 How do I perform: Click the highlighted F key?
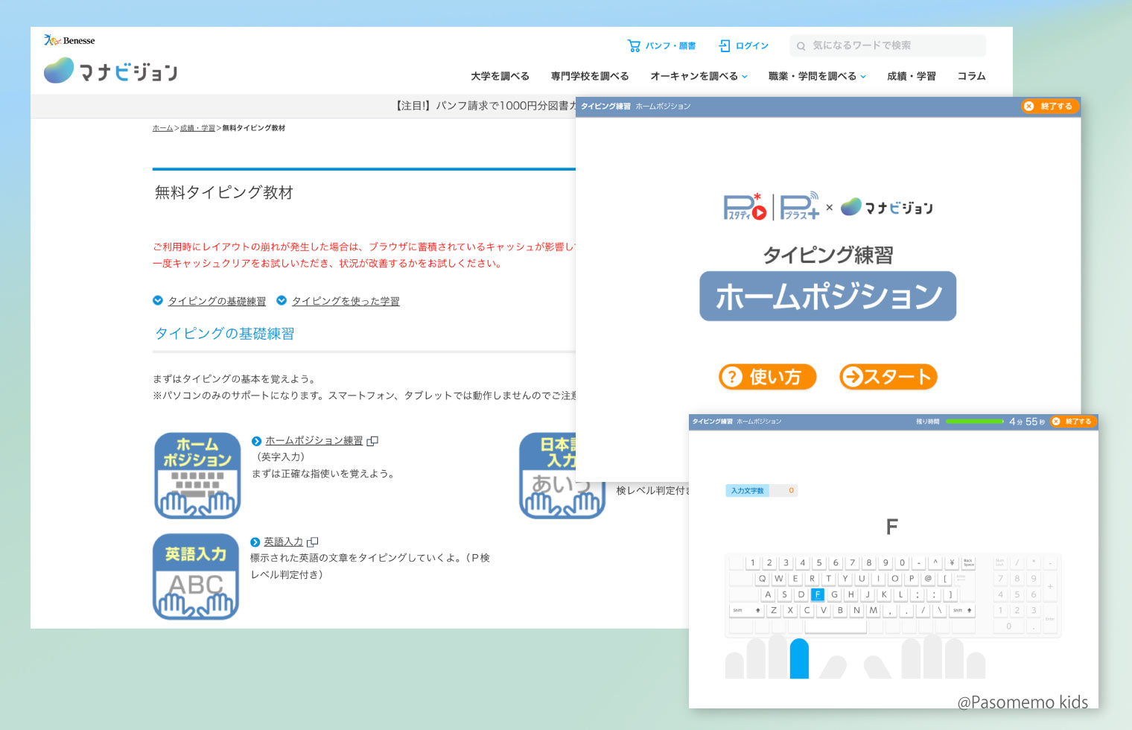818,594
